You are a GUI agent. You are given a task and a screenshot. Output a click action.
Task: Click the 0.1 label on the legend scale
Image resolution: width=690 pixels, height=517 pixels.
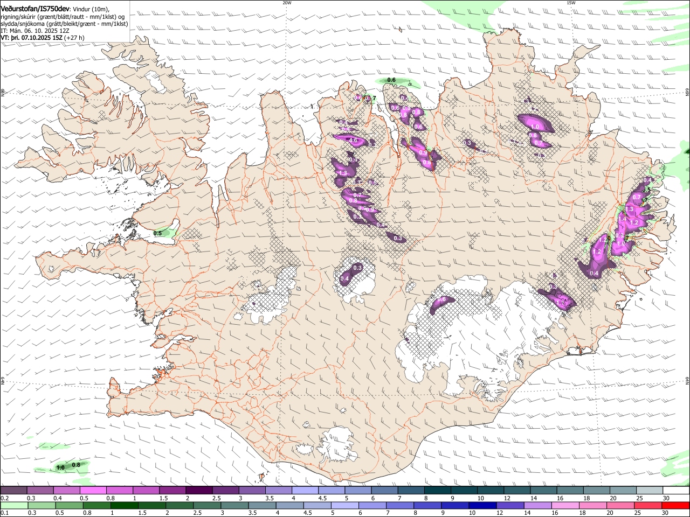[x=4, y=512]
